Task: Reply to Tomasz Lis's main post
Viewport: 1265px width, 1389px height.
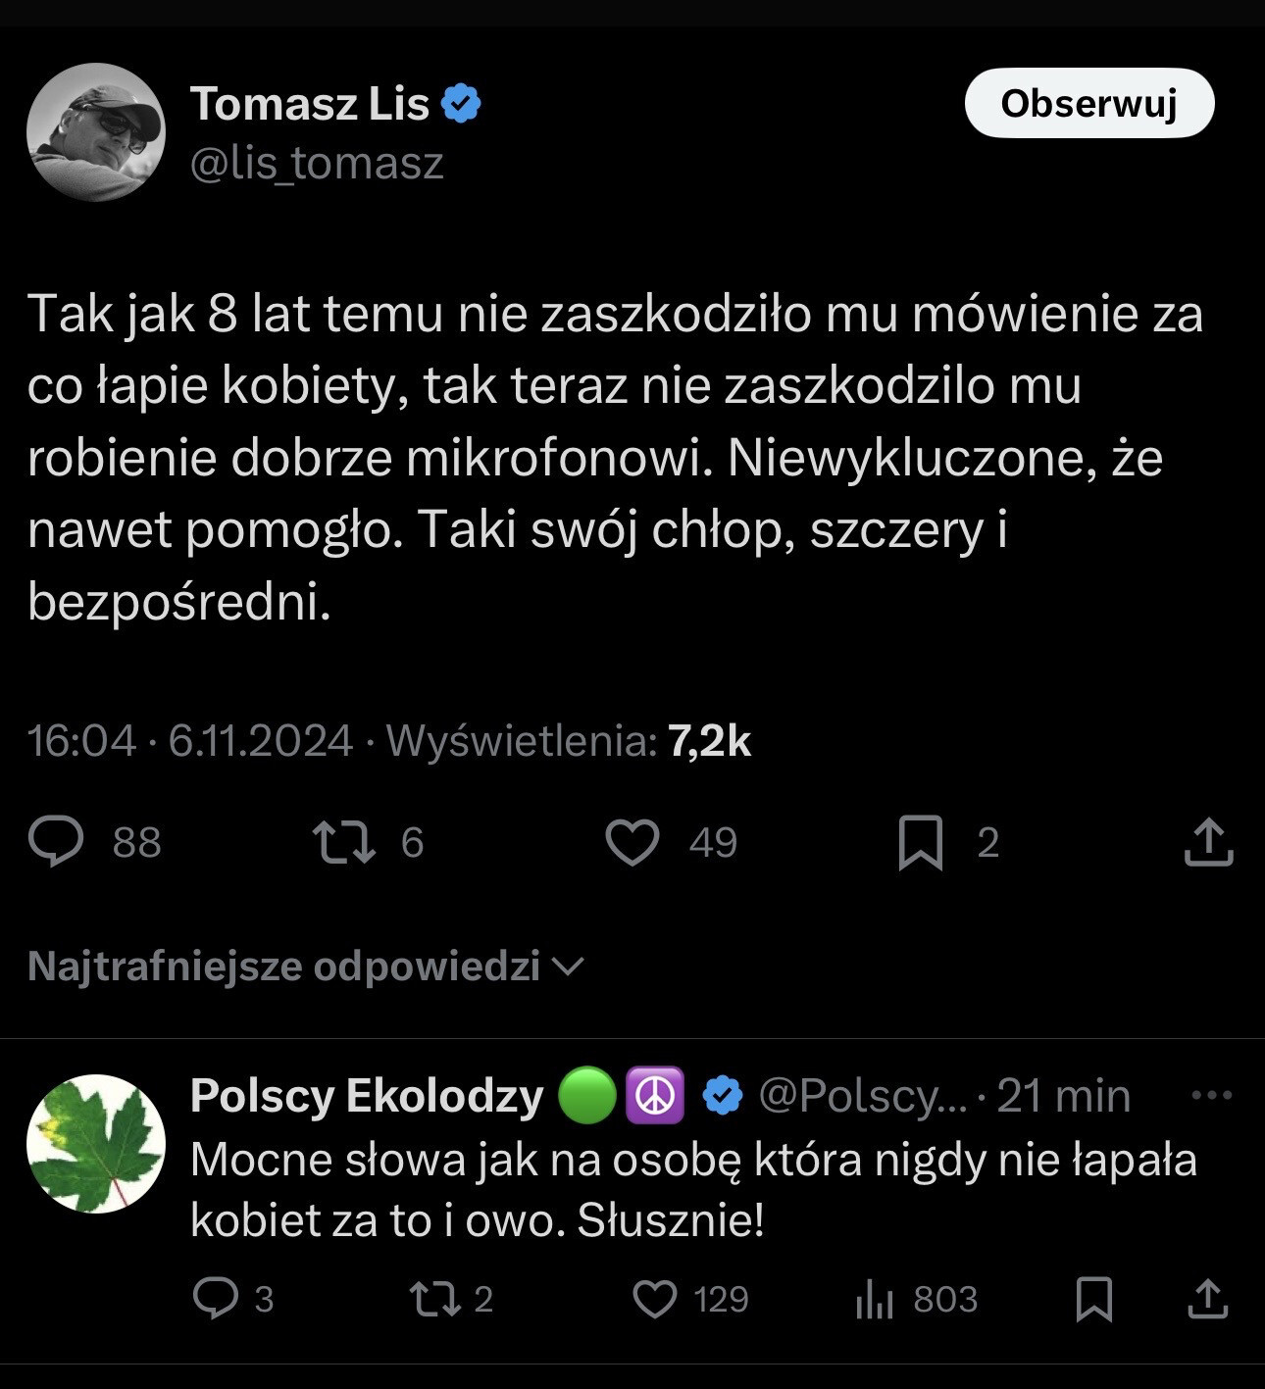Action: 57,842
